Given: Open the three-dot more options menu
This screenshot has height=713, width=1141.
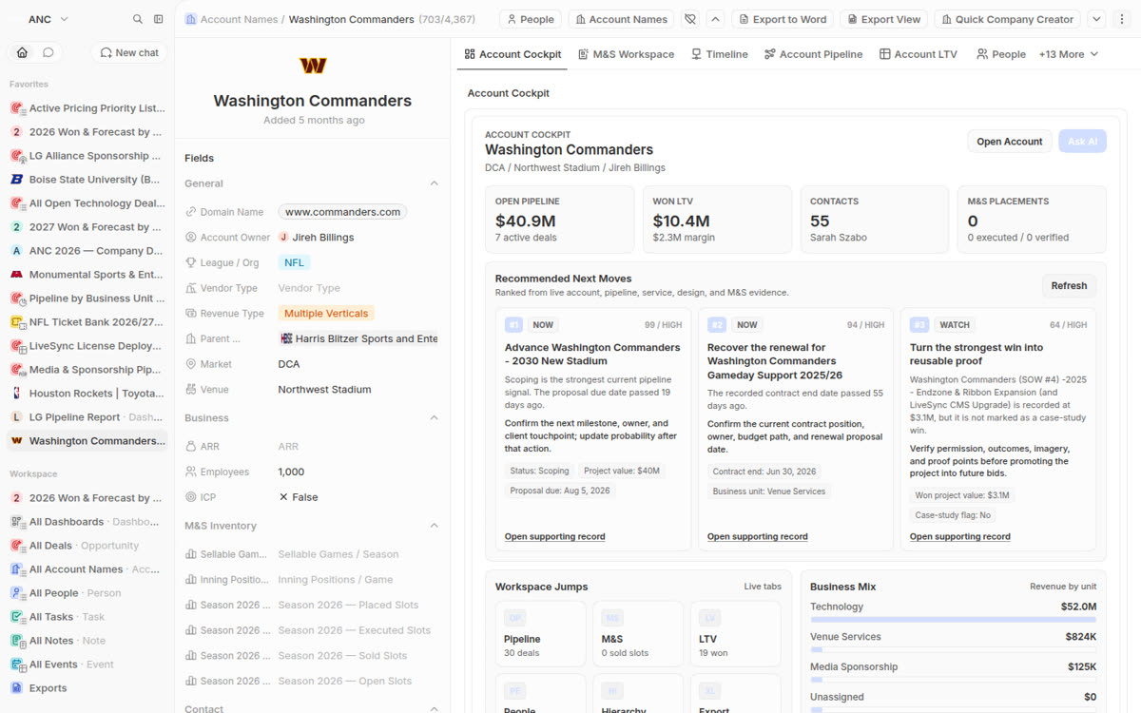Looking at the screenshot, I should tap(1121, 19).
